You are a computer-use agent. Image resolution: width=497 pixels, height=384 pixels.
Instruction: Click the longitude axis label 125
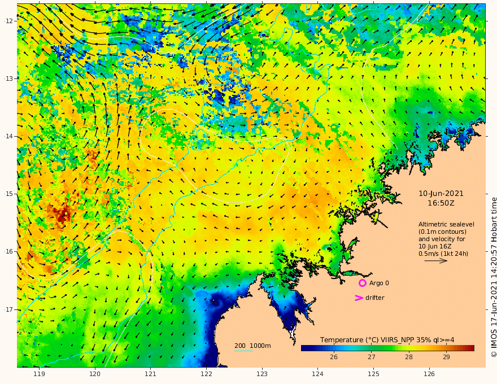pyautogui.click(x=373, y=374)
